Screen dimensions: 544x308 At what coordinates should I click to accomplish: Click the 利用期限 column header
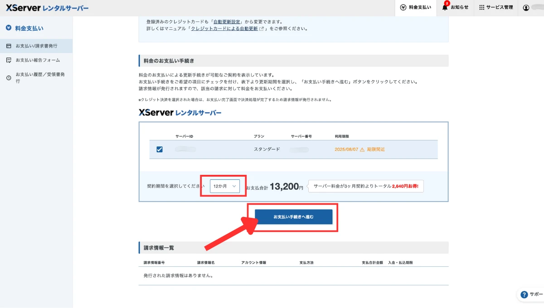click(x=341, y=136)
